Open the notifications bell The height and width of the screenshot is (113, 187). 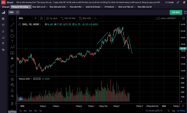184,2
